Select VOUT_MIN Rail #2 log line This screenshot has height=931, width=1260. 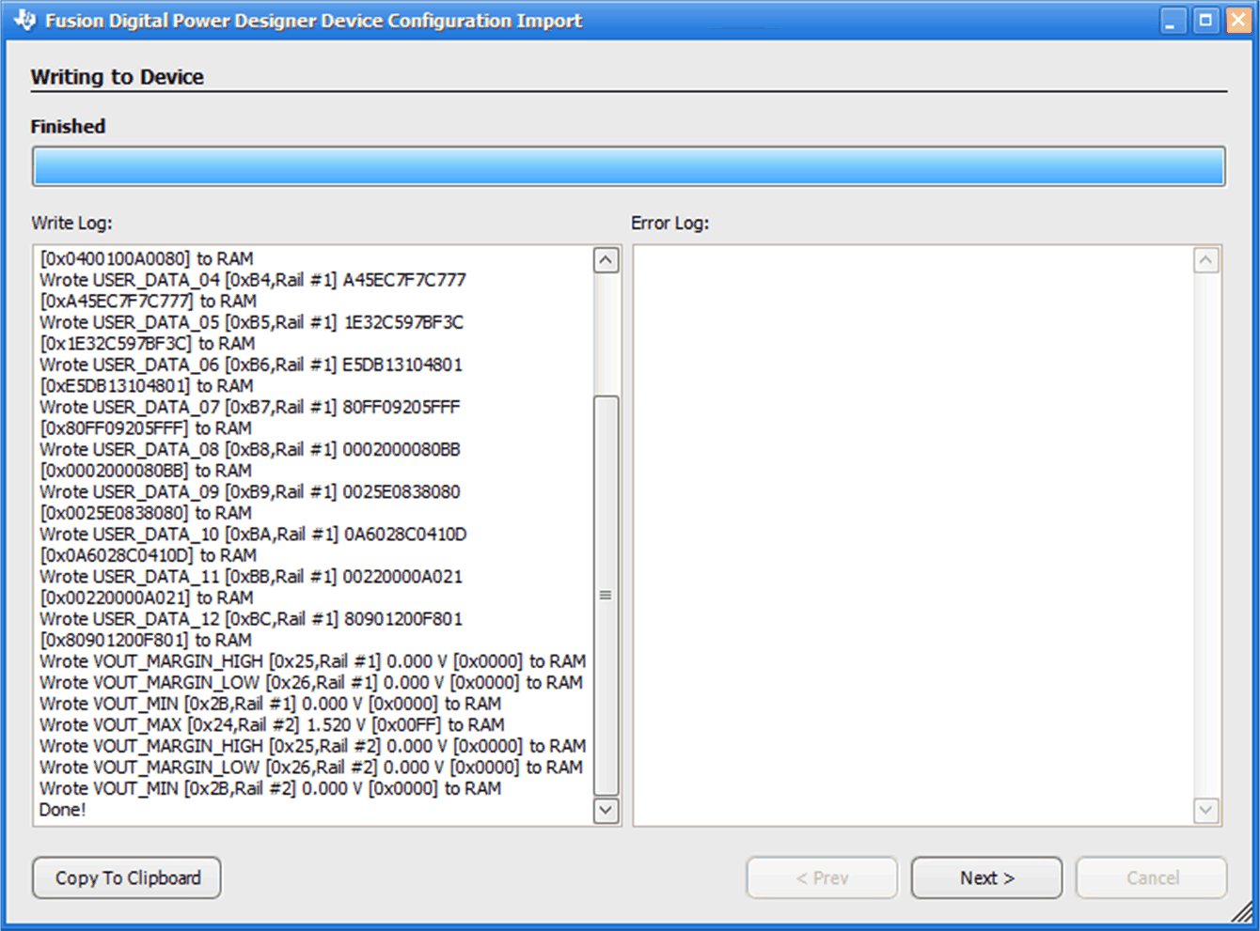click(x=270, y=788)
